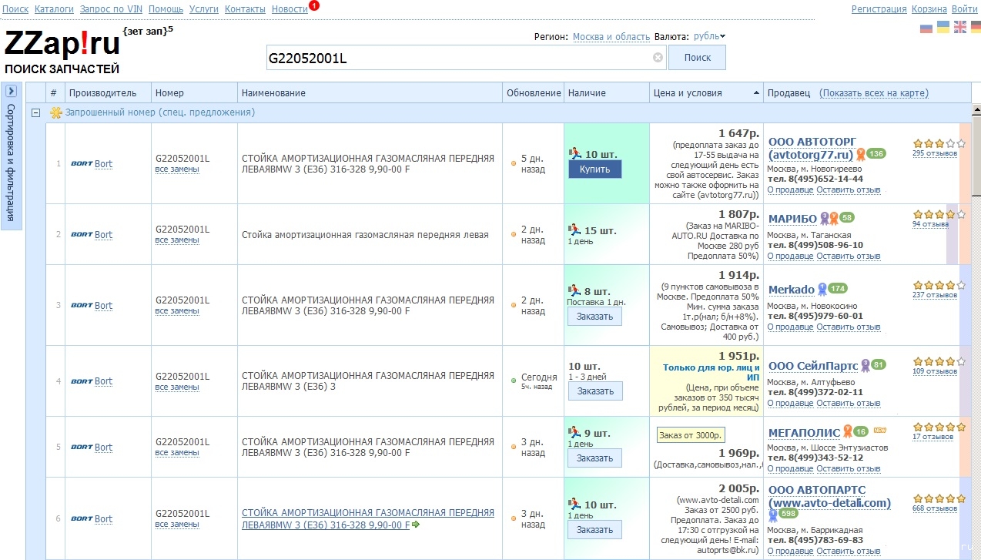Click the ZZap.ru logo
This screenshot has height=560, width=981.
pos(62,45)
